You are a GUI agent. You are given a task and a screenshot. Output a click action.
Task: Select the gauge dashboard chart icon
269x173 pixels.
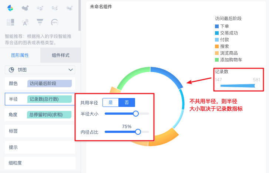(x=54, y=22)
